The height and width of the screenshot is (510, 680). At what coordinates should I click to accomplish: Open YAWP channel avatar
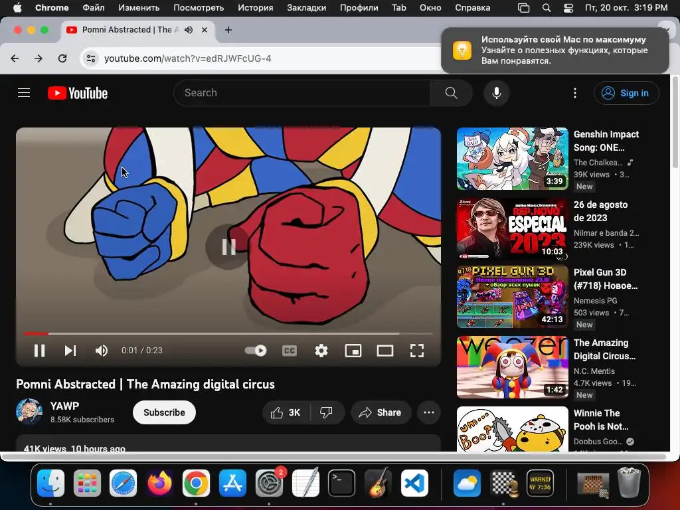click(29, 412)
